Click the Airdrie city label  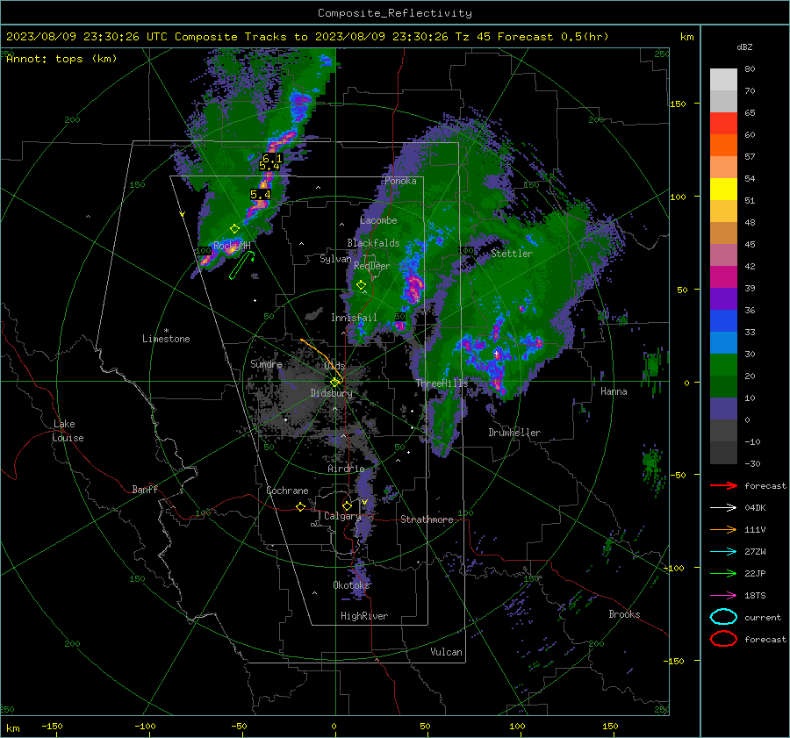[346, 469]
